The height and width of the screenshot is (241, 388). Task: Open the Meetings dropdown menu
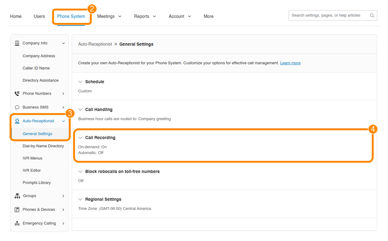point(109,16)
